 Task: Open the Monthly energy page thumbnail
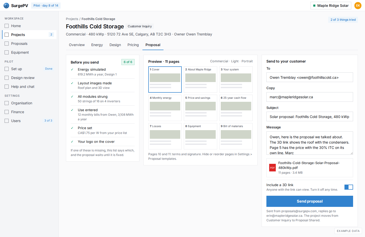pos(165,108)
